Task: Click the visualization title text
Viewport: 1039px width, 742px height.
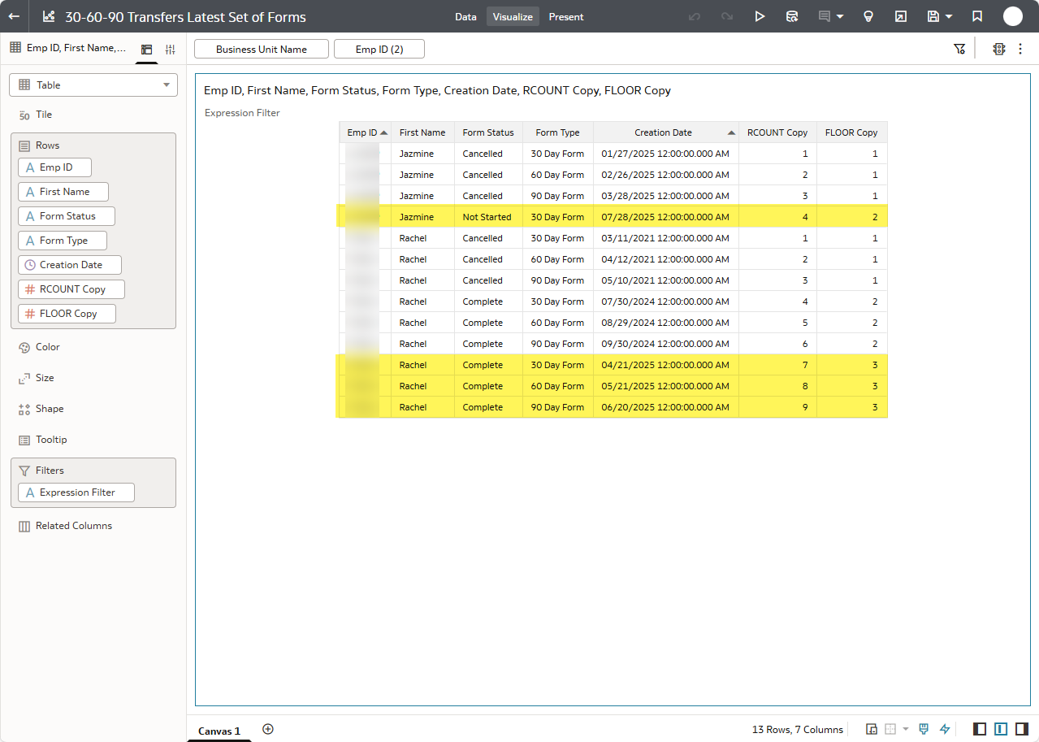Action: (437, 90)
